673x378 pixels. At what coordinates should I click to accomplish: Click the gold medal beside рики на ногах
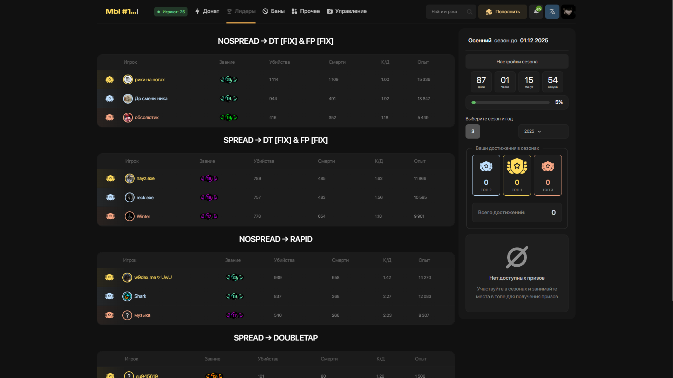click(x=110, y=79)
